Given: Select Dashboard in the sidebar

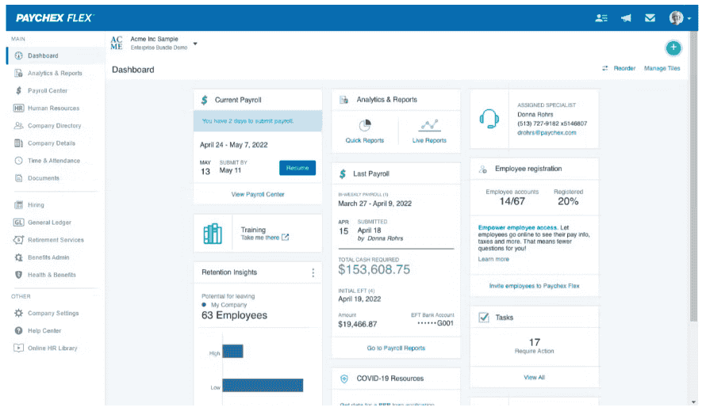Looking at the screenshot, I should pos(56,55).
